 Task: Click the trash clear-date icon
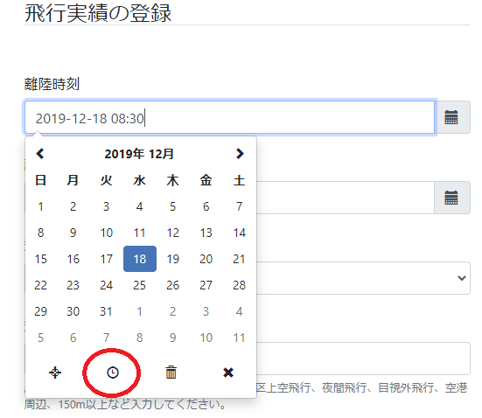click(171, 373)
